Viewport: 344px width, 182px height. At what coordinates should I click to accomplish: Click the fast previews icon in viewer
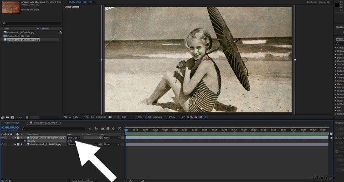tap(187, 117)
